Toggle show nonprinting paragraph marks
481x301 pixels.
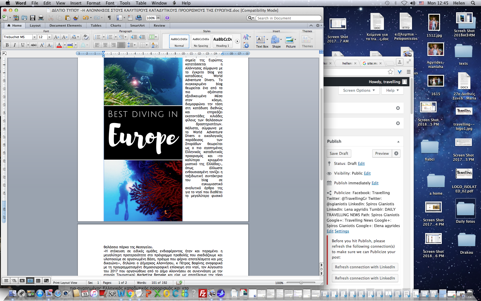click(x=109, y=18)
